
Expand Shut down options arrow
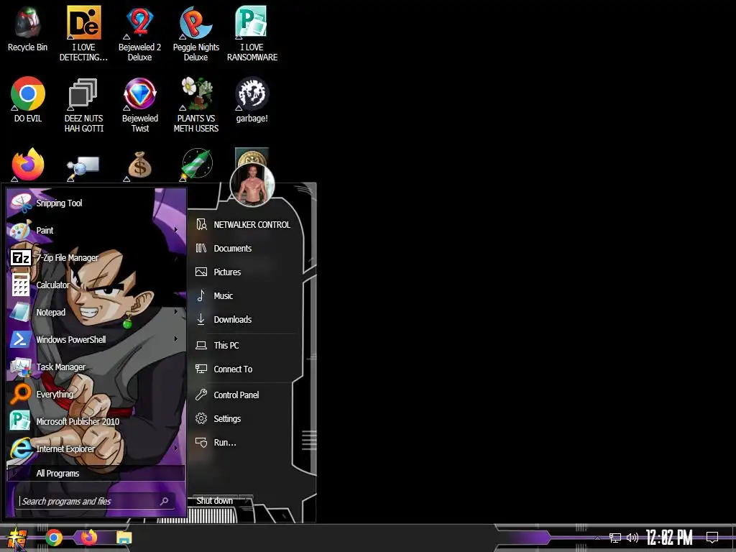247,501
